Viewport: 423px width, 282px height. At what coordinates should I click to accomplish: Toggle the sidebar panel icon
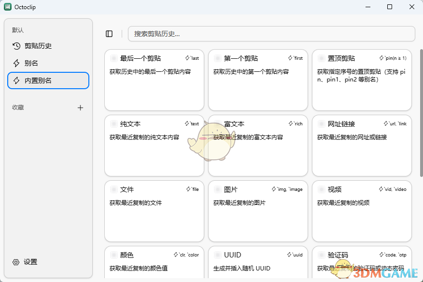[109, 34]
